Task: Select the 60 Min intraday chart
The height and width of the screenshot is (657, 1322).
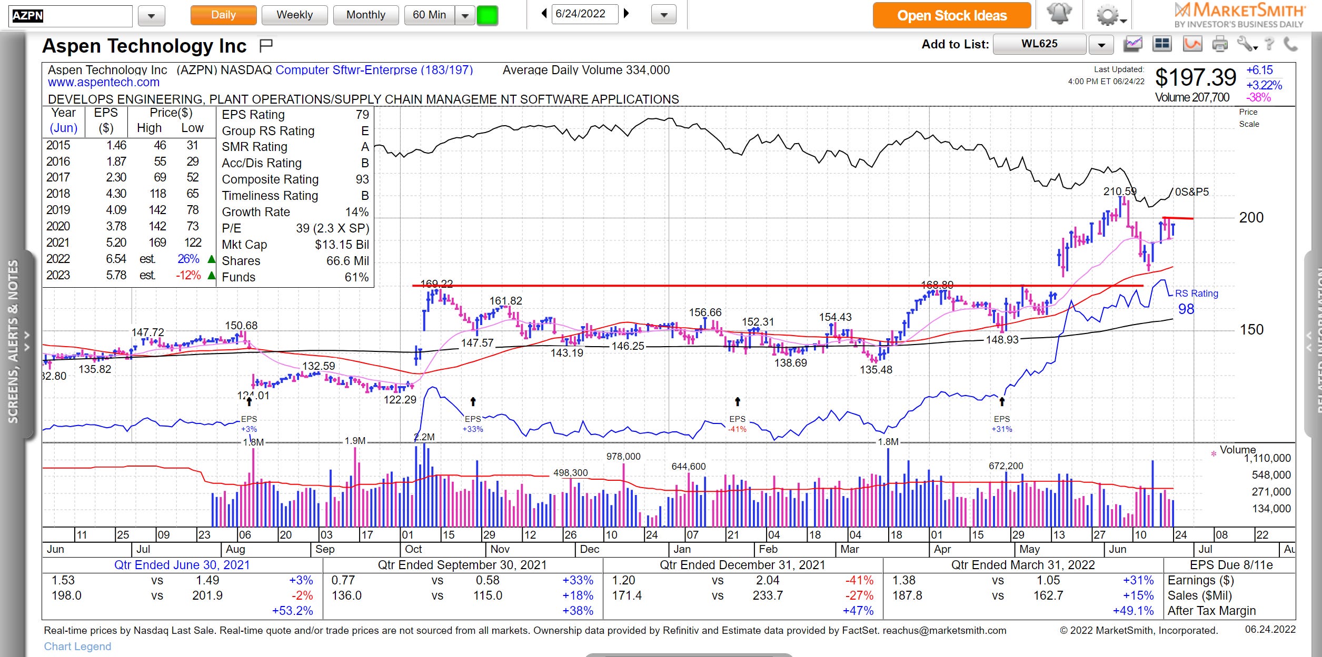Action: coord(430,15)
